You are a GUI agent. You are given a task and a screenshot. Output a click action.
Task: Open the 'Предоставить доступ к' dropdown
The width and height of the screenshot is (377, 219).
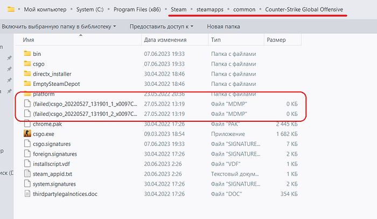click(162, 26)
